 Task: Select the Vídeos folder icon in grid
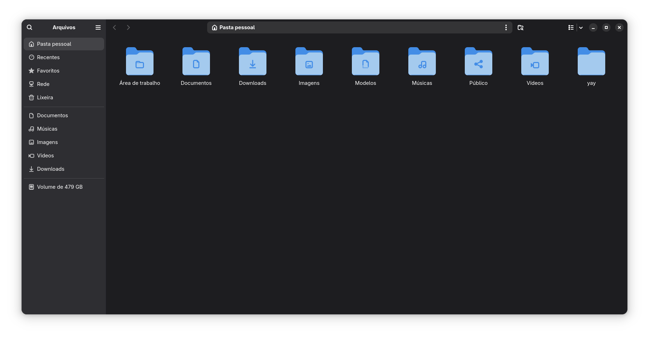pyautogui.click(x=535, y=61)
